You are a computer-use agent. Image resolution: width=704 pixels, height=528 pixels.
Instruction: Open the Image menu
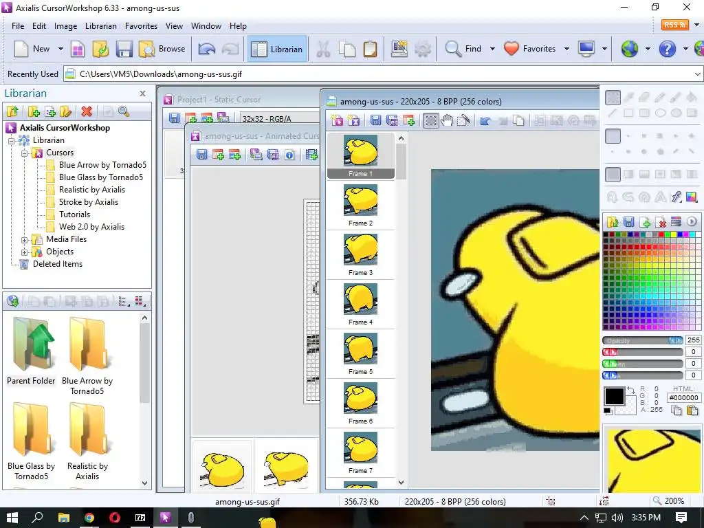click(x=65, y=26)
